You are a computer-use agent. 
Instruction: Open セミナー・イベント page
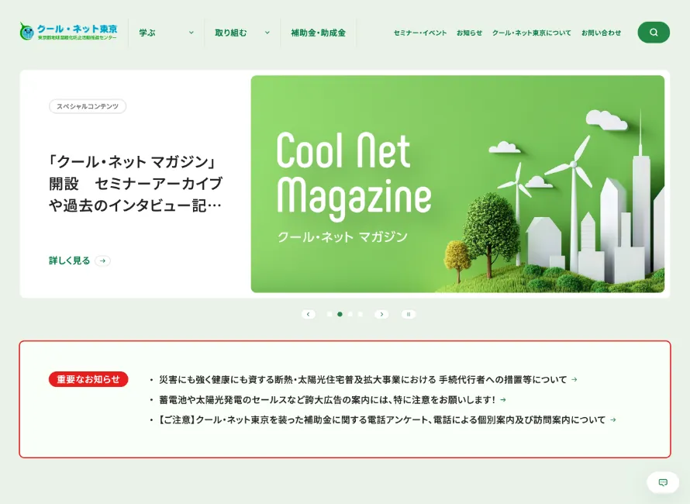pos(419,33)
